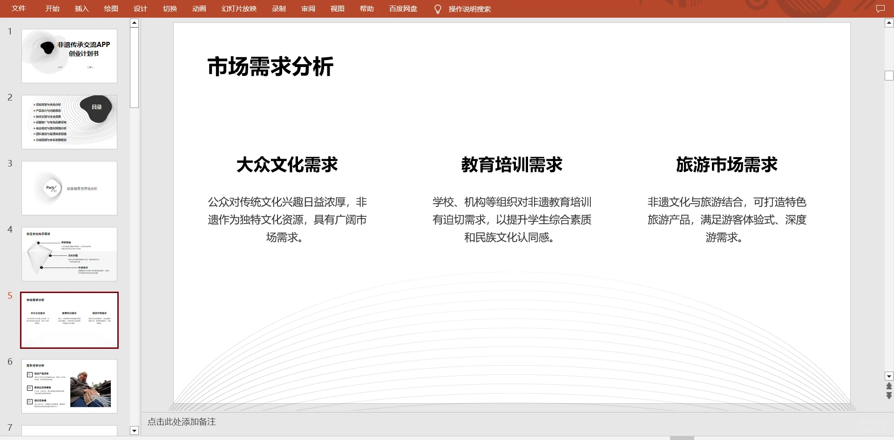Click the scroll-down arrow on the main editing pane
Screen dimensions: 894x440
889,377
